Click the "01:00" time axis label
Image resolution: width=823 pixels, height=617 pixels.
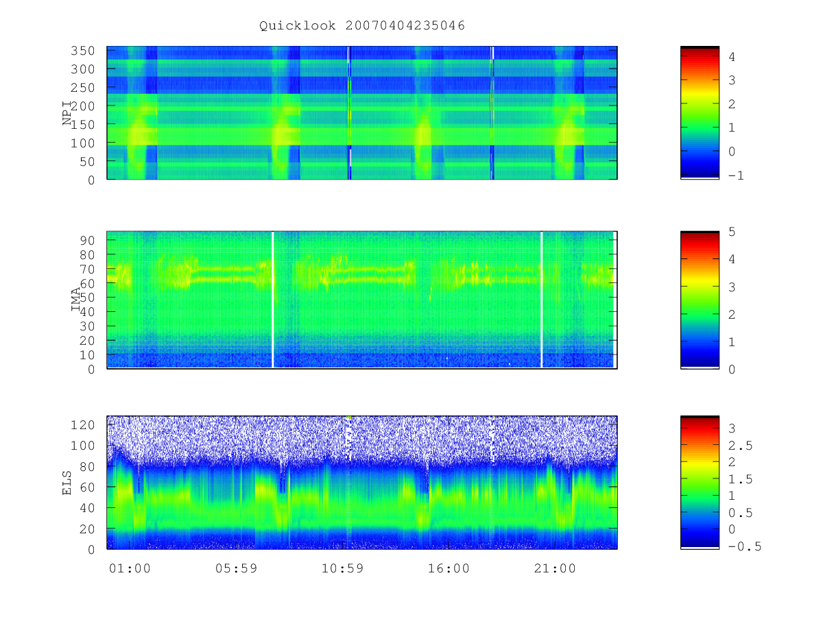[x=130, y=568]
